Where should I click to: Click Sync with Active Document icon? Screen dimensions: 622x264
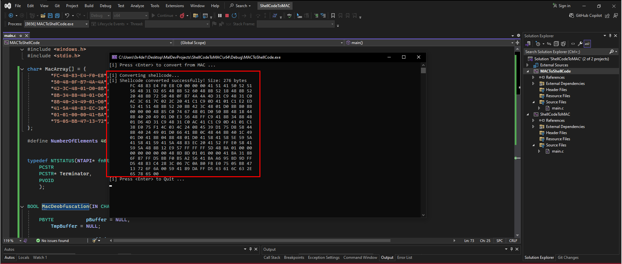point(549,44)
